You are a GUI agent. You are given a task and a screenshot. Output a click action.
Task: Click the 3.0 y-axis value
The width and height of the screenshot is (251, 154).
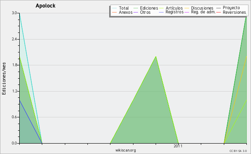coord(14,13)
